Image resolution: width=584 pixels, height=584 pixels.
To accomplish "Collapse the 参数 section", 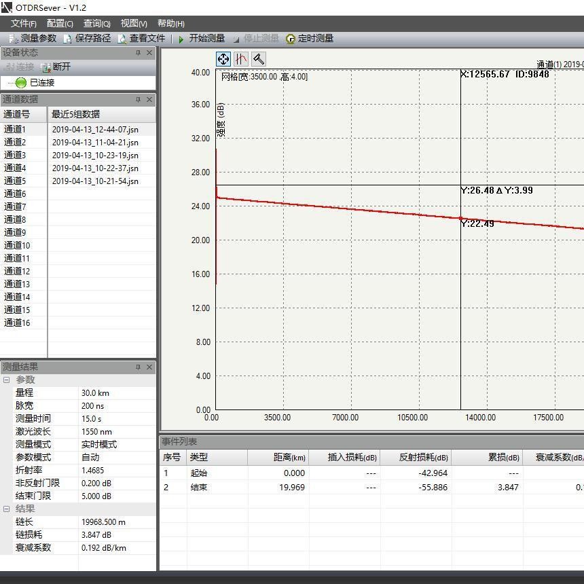I will (7, 380).
